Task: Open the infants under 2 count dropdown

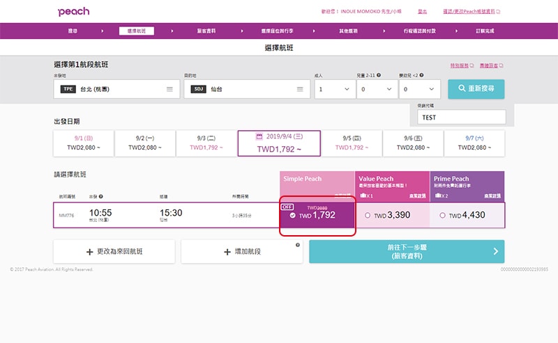Action: pos(420,89)
